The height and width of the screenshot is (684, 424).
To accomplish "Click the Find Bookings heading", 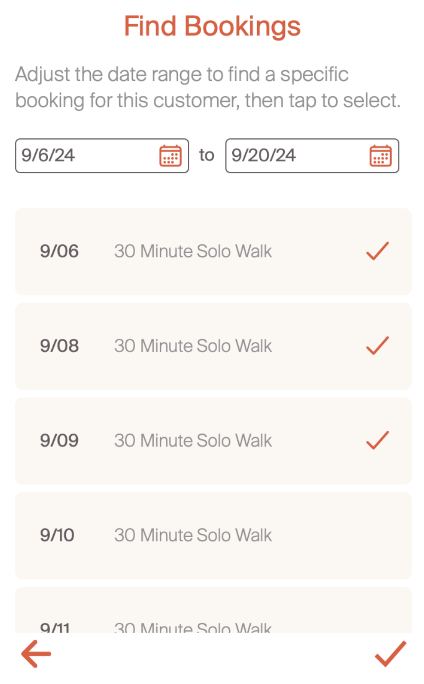I will pyautogui.click(x=212, y=26).
